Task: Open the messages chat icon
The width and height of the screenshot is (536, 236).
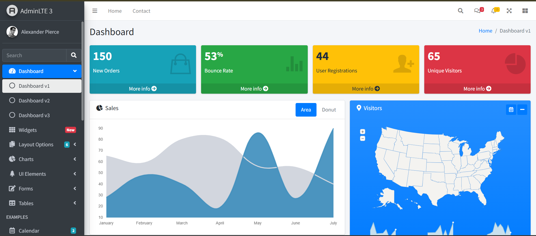Action: (x=477, y=11)
